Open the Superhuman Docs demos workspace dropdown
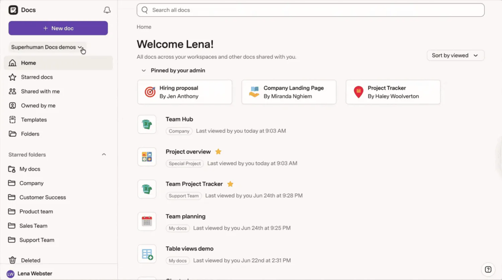The width and height of the screenshot is (502, 280). [47, 47]
